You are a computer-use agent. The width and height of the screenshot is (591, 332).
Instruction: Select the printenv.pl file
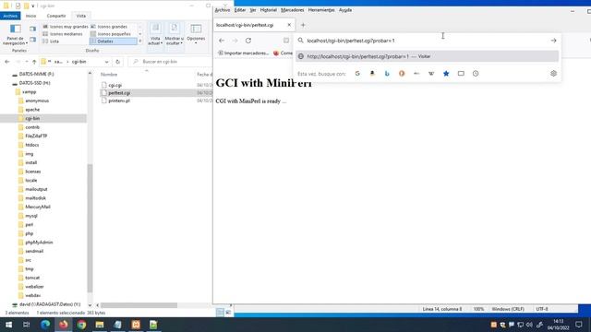(x=119, y=101)
